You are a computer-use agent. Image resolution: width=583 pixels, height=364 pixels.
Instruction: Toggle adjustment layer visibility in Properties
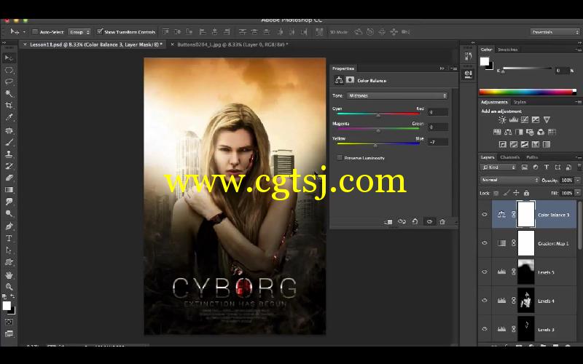point(429,222)
